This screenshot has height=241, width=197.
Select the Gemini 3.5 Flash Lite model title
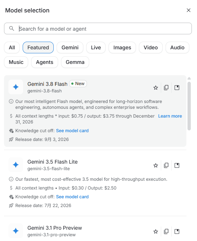(52, 162)
